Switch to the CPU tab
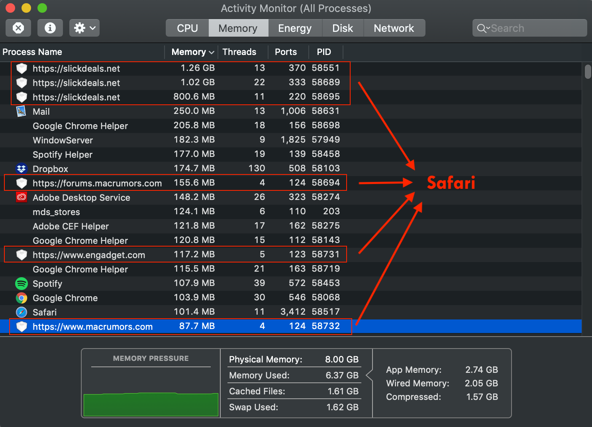The height and width of the screenshot is (427, 592). pyautogui.click(x=187, y=28)
